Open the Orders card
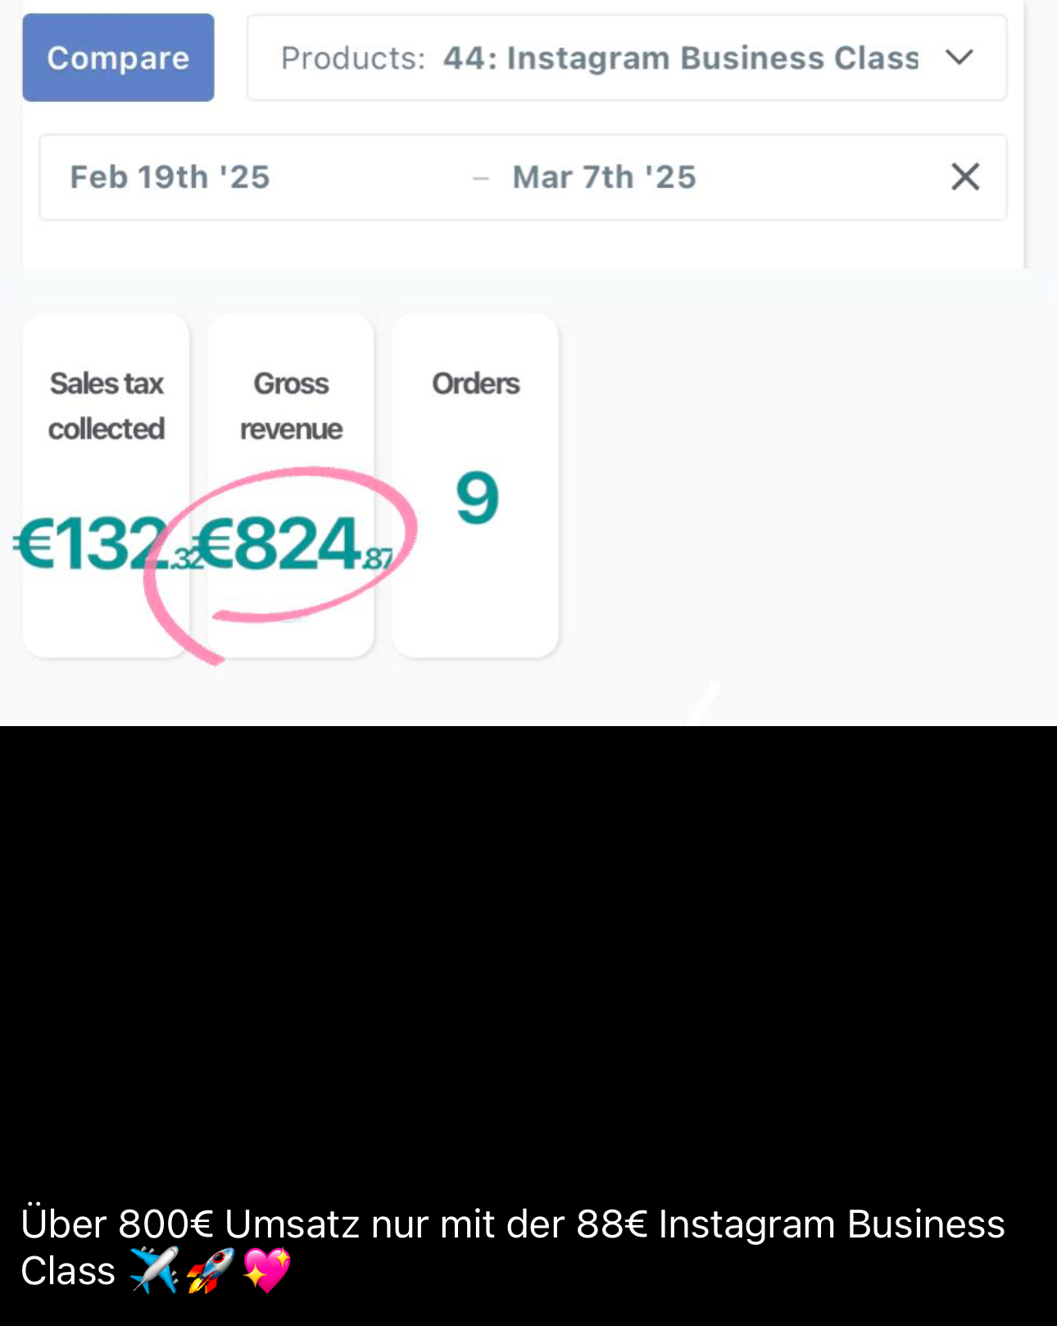Screen dimensions: 1057x1326 coord(475,485)
